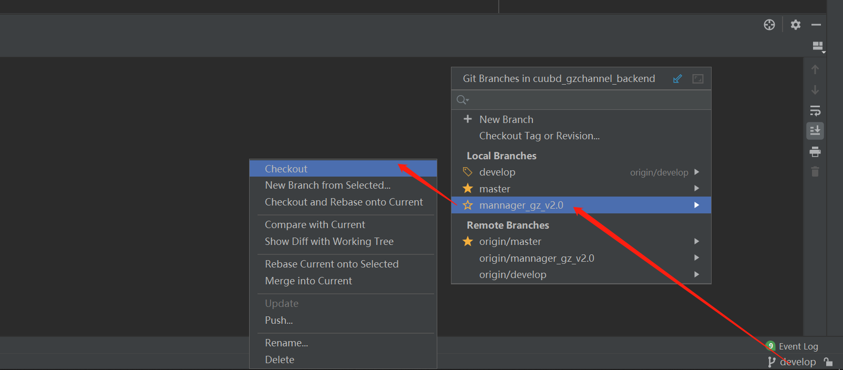Hide the panel with the minus icon
843x370 pixels.
(816, 25)
